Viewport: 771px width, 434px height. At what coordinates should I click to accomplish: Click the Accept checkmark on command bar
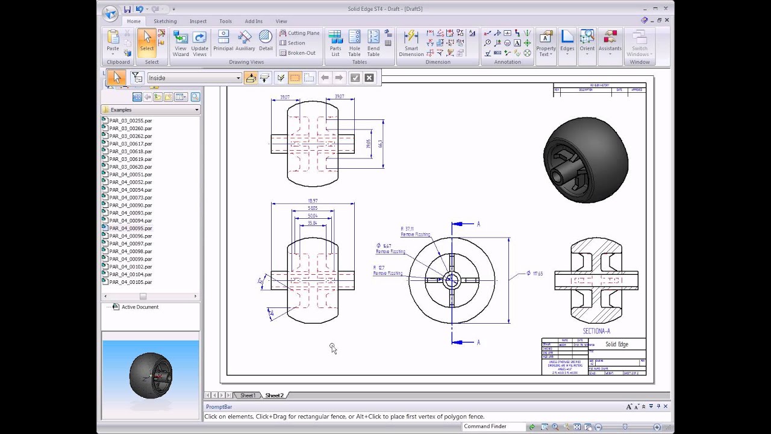click(355, 78)
